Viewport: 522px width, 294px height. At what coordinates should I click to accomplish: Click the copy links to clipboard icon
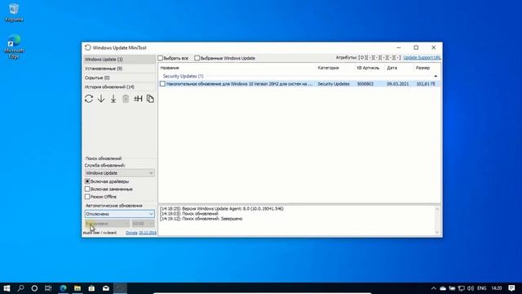(x=150, y=99)
